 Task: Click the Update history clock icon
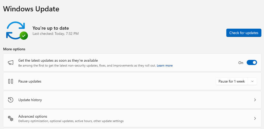coord(11,100)
